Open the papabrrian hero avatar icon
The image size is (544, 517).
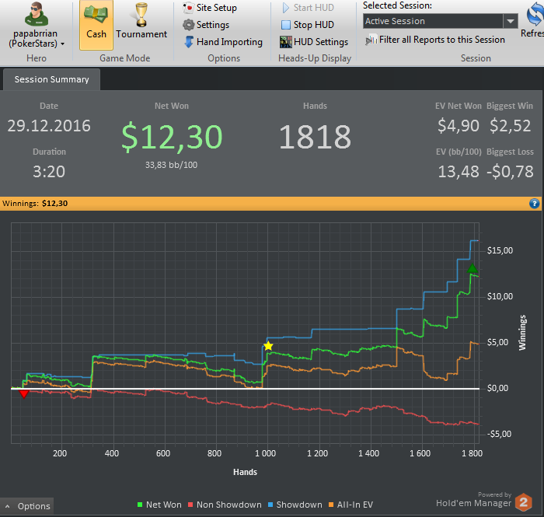(x=36, y=15)
